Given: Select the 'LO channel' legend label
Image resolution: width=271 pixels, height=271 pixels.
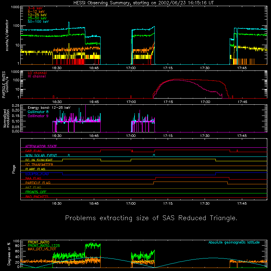Looking at the screenshot, I should [37, 73].
